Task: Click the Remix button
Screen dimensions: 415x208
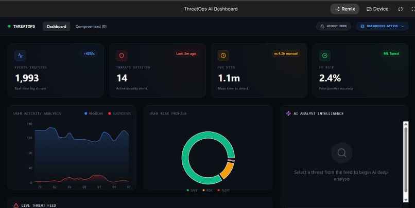Action: [345, 9]
